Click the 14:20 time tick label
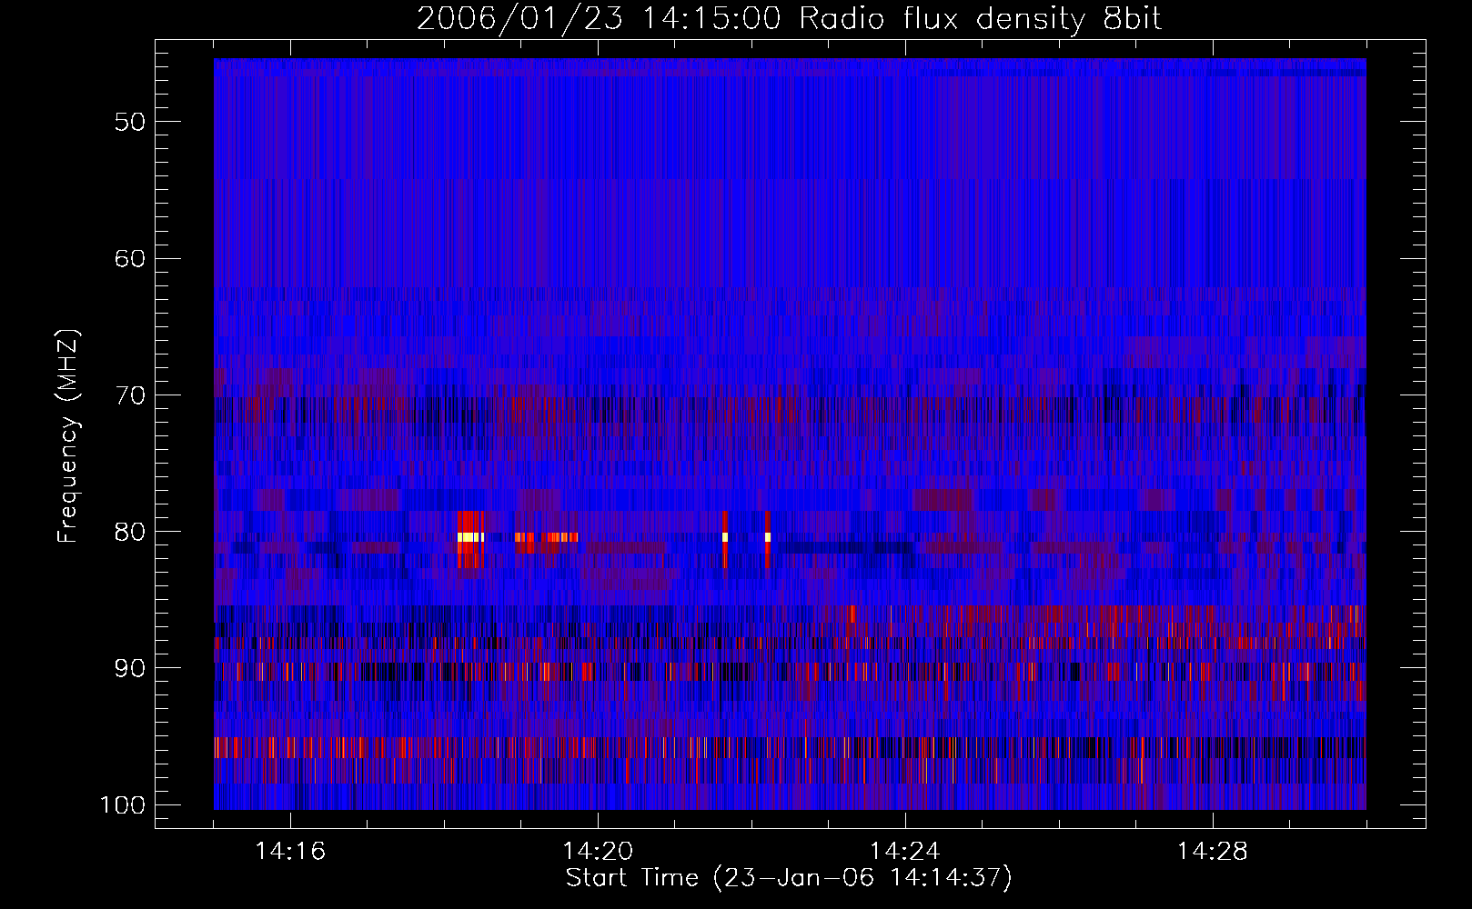This screenshot has height=909, width=1472. (x=598, y=852)
